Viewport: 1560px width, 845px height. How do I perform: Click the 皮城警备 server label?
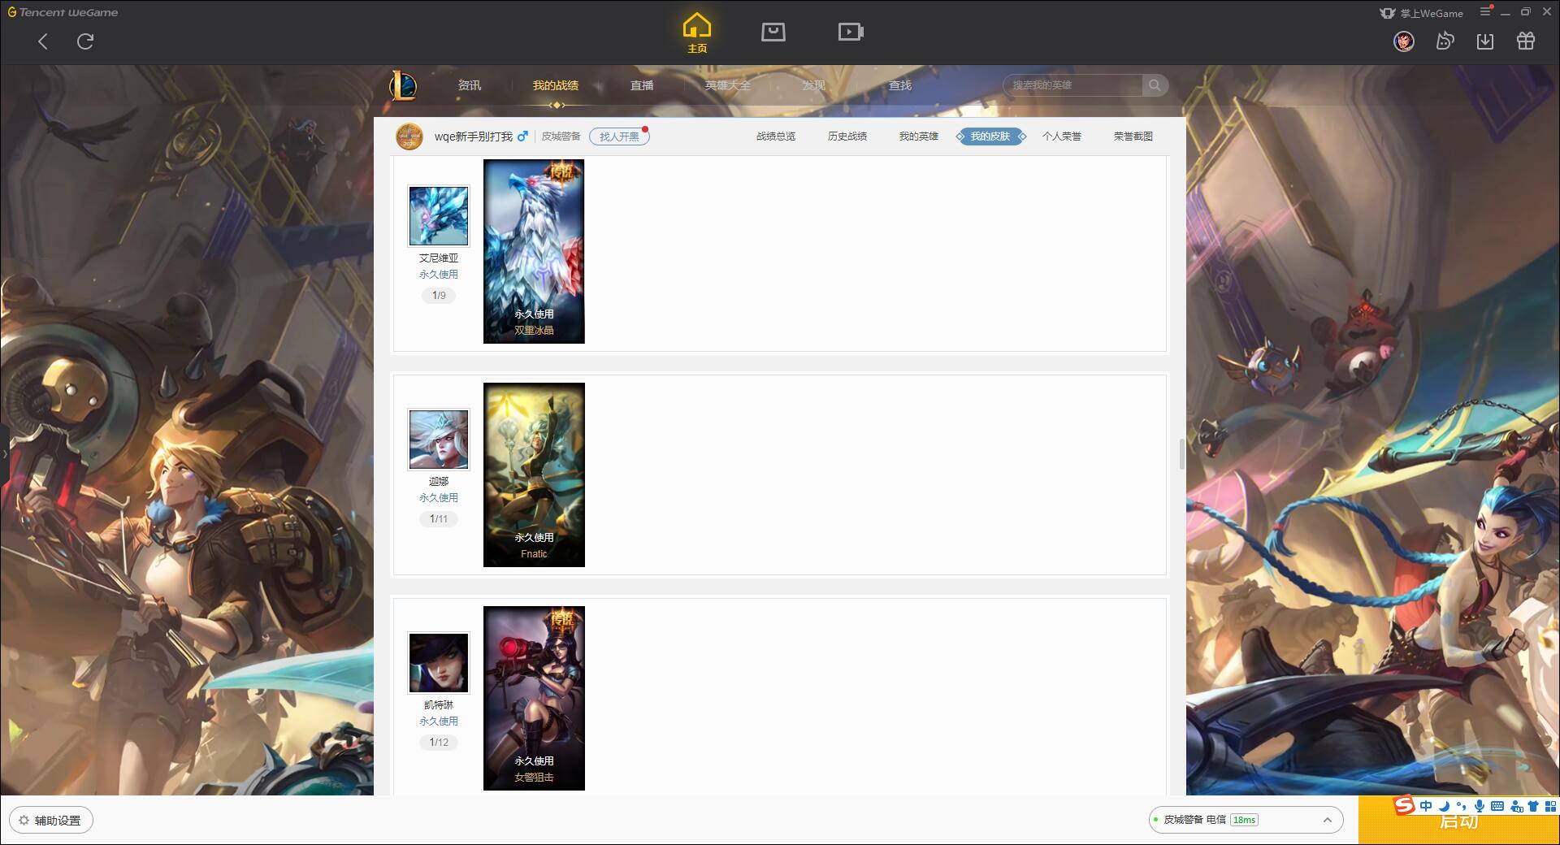pyautogui.click(x=561, y=136)
